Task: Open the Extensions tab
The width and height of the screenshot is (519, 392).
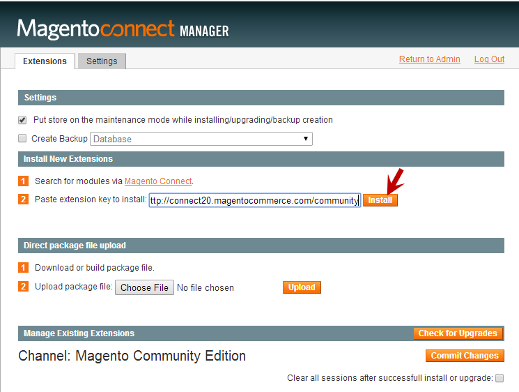Action: pos(45,61)
